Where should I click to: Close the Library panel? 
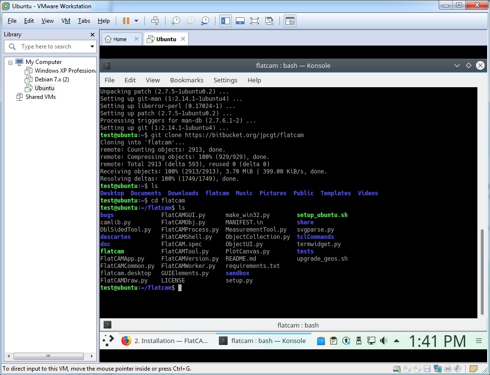point(92,34)
